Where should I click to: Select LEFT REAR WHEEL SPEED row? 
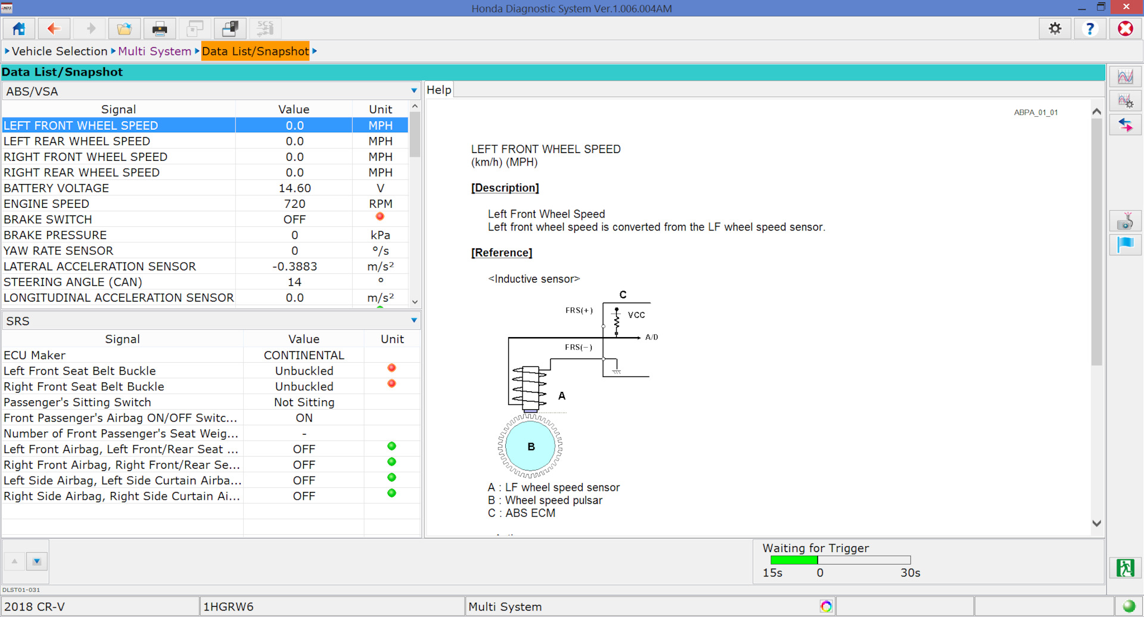point(206,141)
